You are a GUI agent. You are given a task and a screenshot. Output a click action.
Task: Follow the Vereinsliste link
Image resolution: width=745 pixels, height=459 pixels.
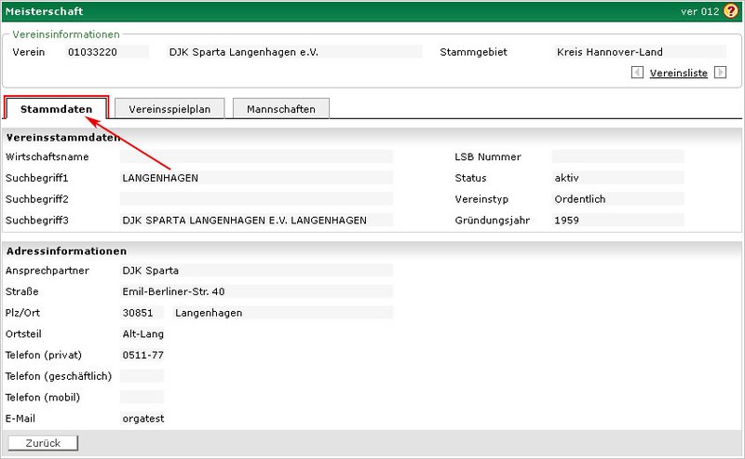coord(678,73)
